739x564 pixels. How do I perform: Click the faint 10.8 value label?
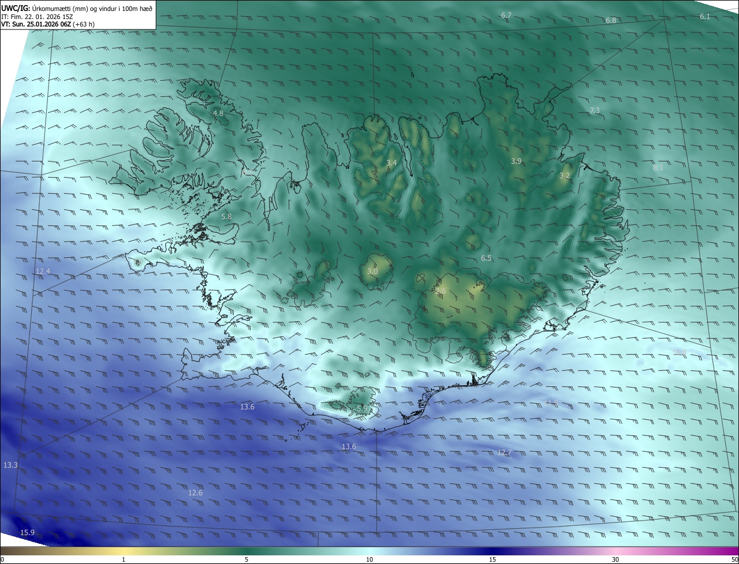click(x=678, y=352)
